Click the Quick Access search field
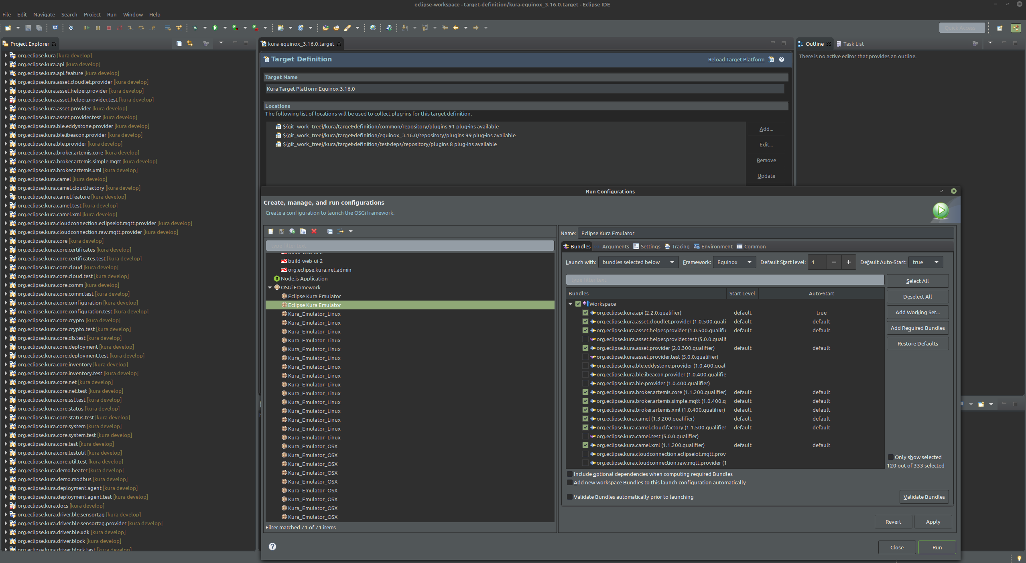1026x563 pixels. (962, 28)
